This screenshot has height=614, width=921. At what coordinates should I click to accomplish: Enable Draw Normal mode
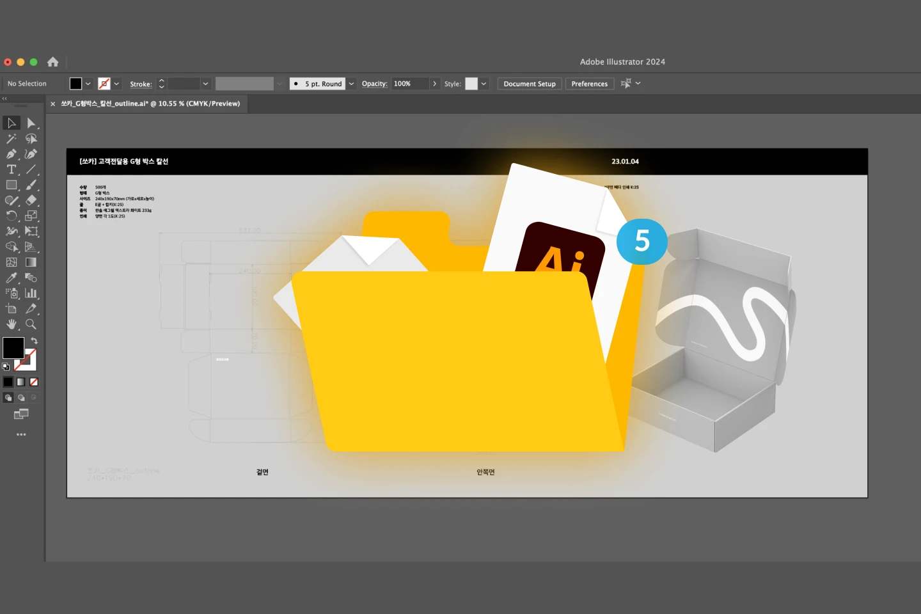pyautogui.click(x=8, y=397)
